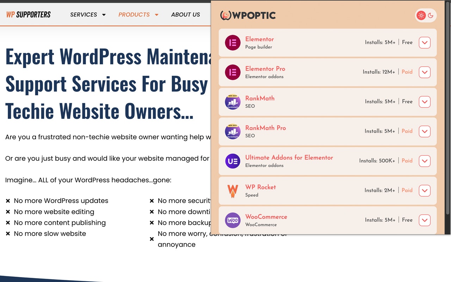Open the Services dropdown arrow
The height and width of the screenshot is (282, 451).
[x=104, y=15]
